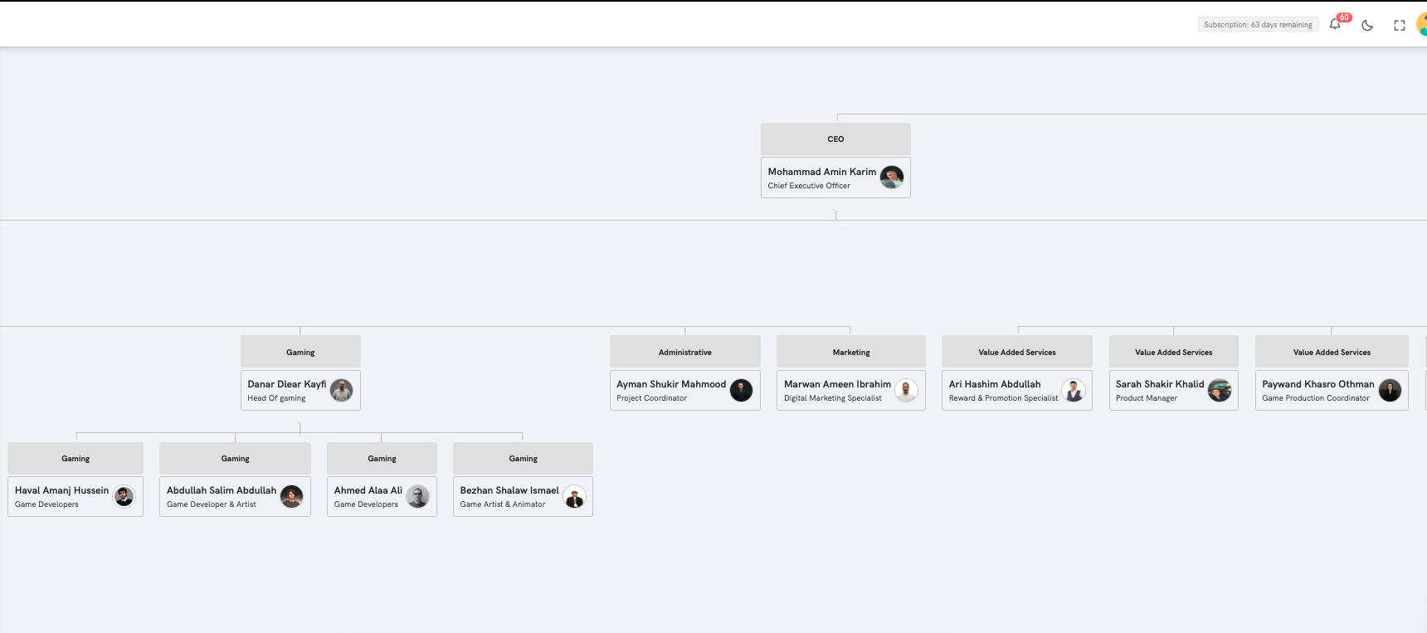Click Marwan Ameen Ibrahim's avatar
This screenshot has height=633, width=1427.
907,390
